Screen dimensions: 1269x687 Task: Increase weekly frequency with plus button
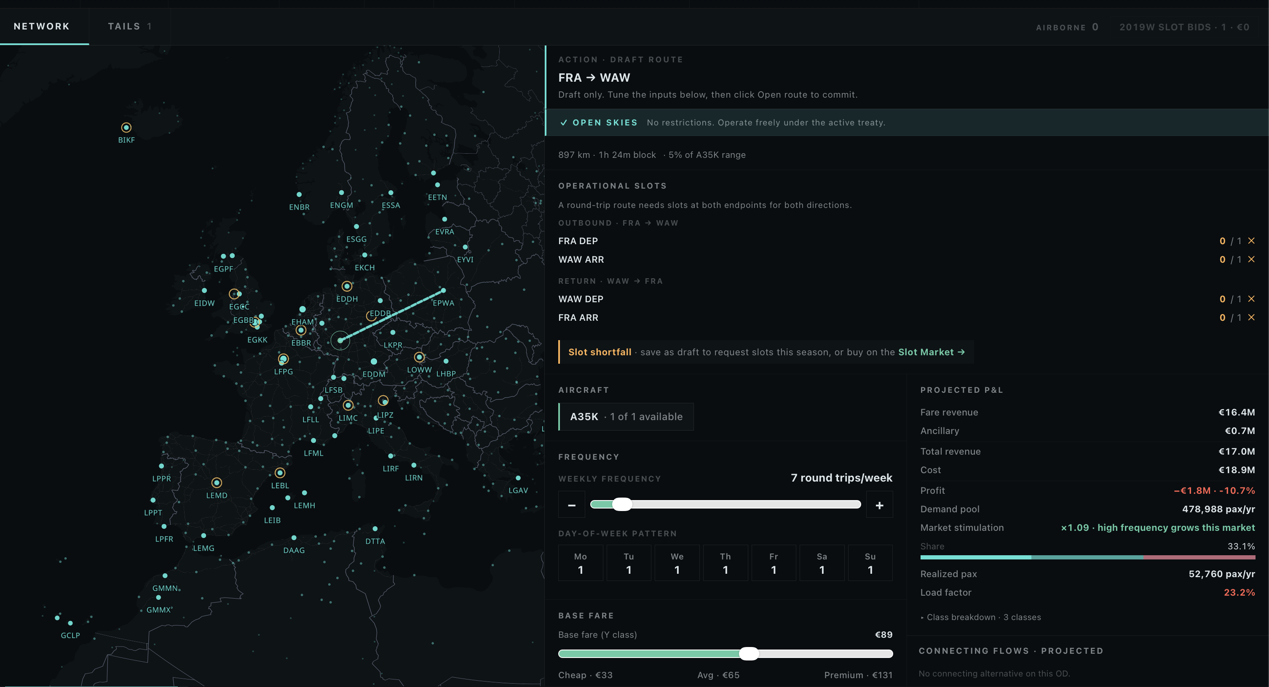pos(879,505)
